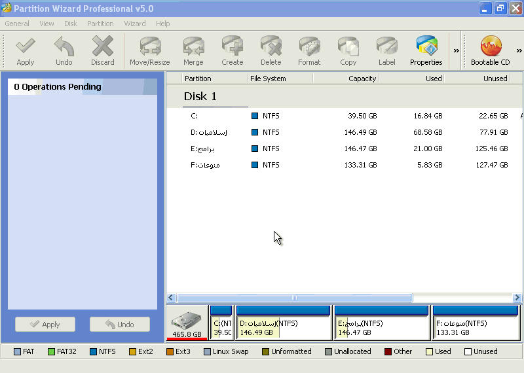Image resolution: width=524 pixels, height=373 pixels.
Task: Select C: block in disk map
Action: point(221,323)
